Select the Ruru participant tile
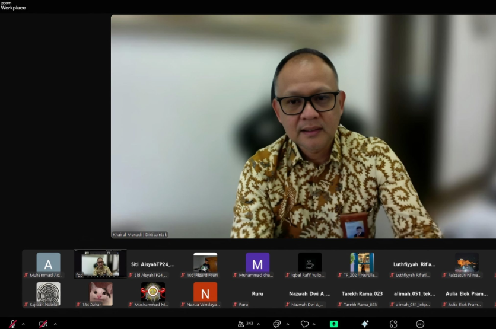Screen dimensions: 496x329 point(257,294)
